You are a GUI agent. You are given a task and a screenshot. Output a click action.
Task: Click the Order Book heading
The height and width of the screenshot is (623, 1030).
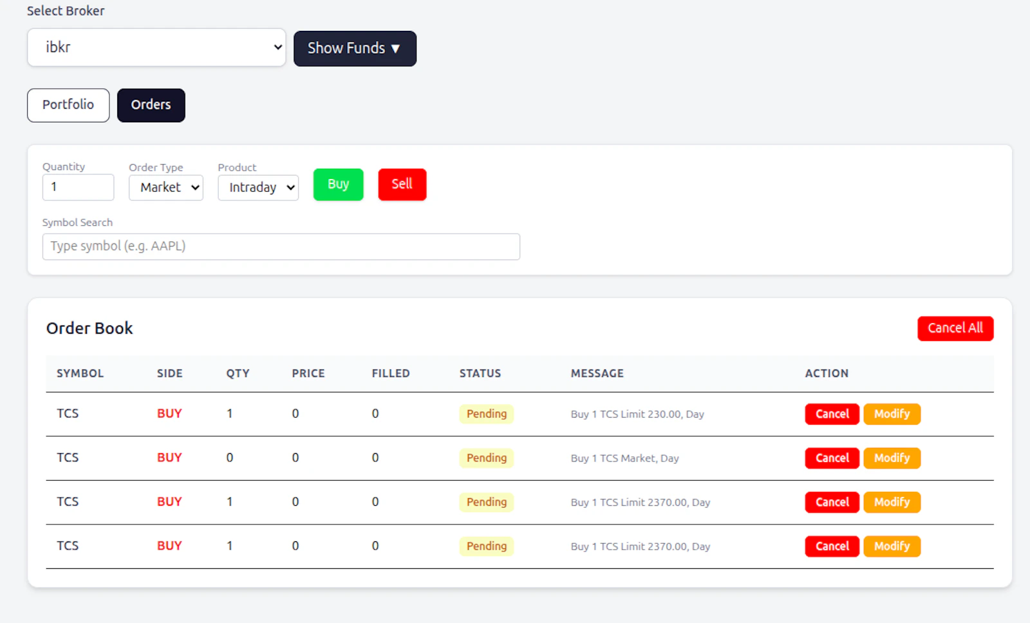[x=89, y=328]
